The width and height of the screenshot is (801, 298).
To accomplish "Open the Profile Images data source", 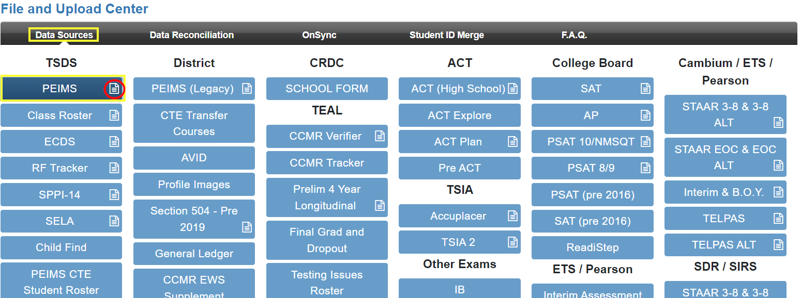I will click(x=194, y=185).
